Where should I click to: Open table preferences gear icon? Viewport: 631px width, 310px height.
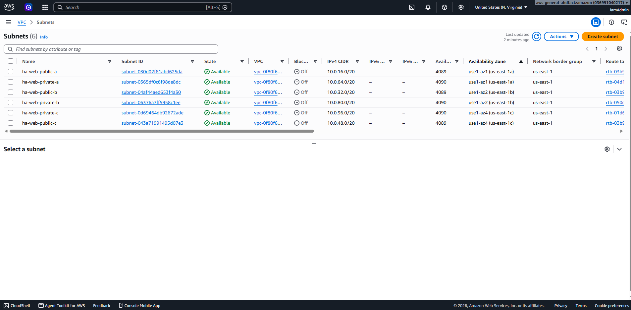[x=619, y=49]
